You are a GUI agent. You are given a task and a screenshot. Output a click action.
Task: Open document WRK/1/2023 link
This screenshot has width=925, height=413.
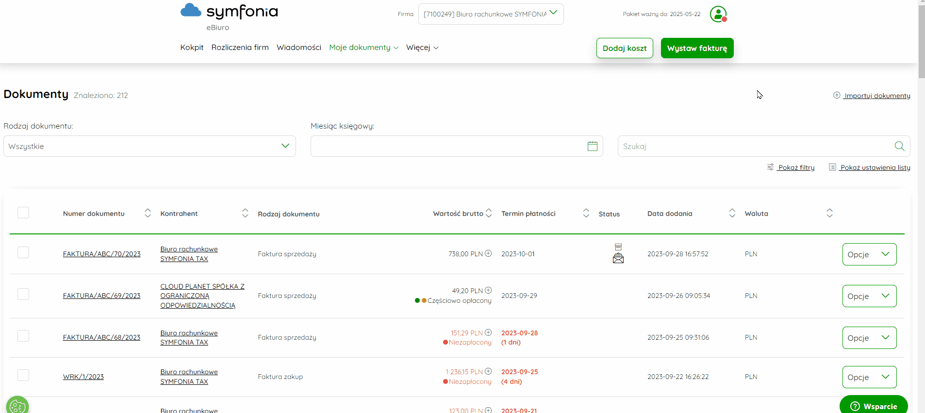83,377
